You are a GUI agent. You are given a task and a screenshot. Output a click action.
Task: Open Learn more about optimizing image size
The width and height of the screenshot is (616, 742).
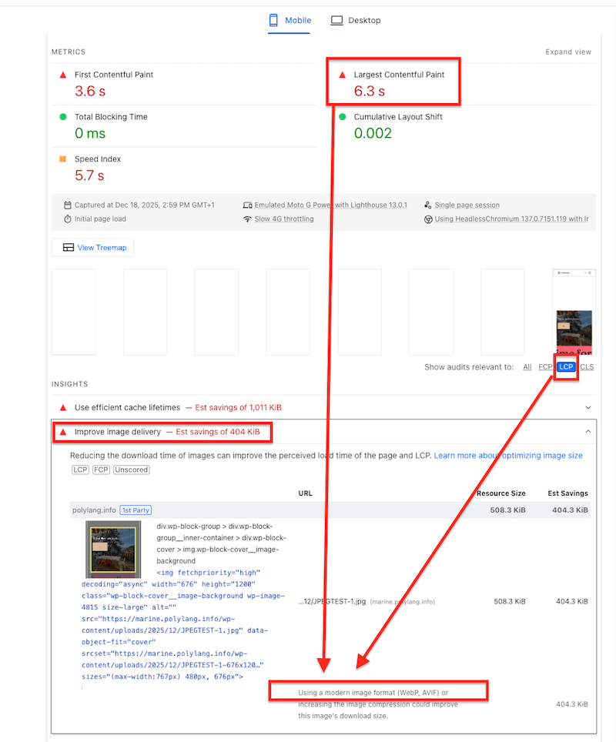[508, 456]
